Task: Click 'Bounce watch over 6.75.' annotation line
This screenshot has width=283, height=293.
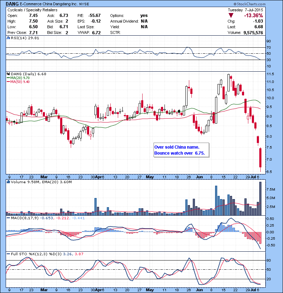Action: 179,153
